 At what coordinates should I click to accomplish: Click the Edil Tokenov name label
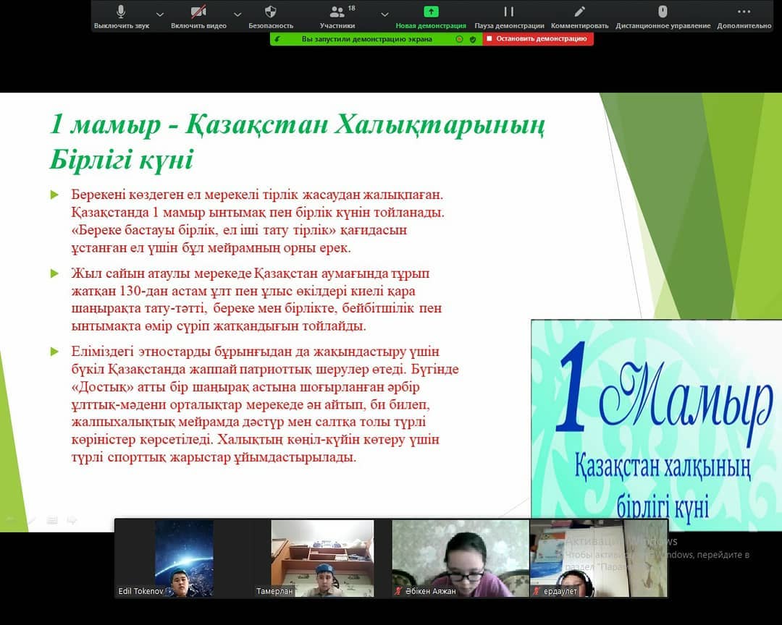point(140,591)
